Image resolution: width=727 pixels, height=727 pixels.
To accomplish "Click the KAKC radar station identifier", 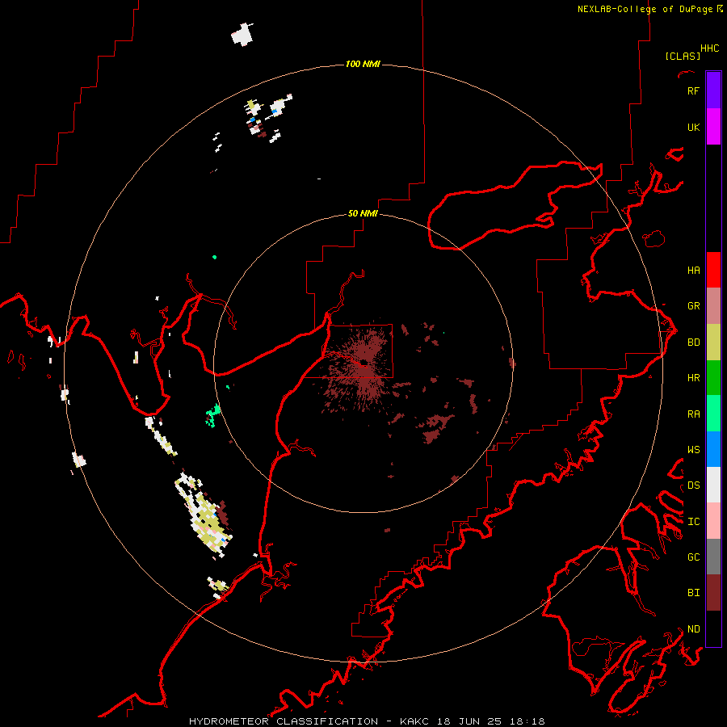I will (x=415, y=721).
